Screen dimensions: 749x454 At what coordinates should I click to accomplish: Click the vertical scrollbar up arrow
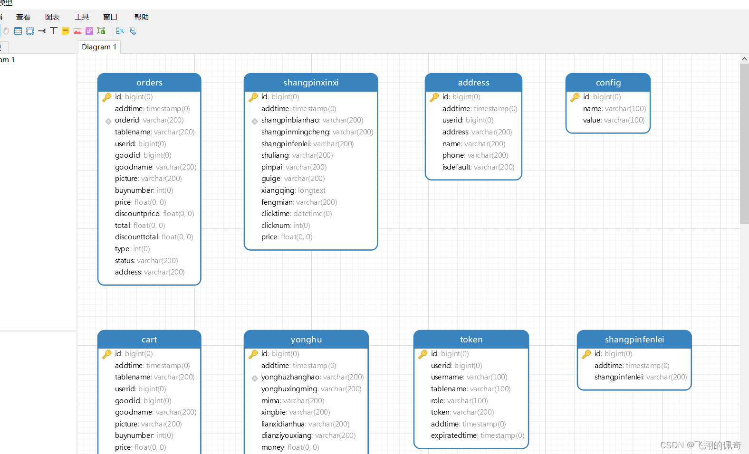(744, 59)
